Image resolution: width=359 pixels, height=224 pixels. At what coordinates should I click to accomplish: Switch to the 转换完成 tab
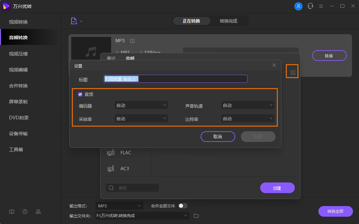229,21
